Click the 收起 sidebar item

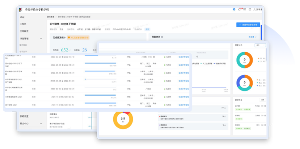point(22,17)
